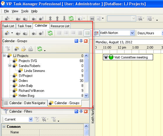Collapse the LJ Projects tree node
The width and height of the screenshot is (163, 136).
(x=4, y=55)
